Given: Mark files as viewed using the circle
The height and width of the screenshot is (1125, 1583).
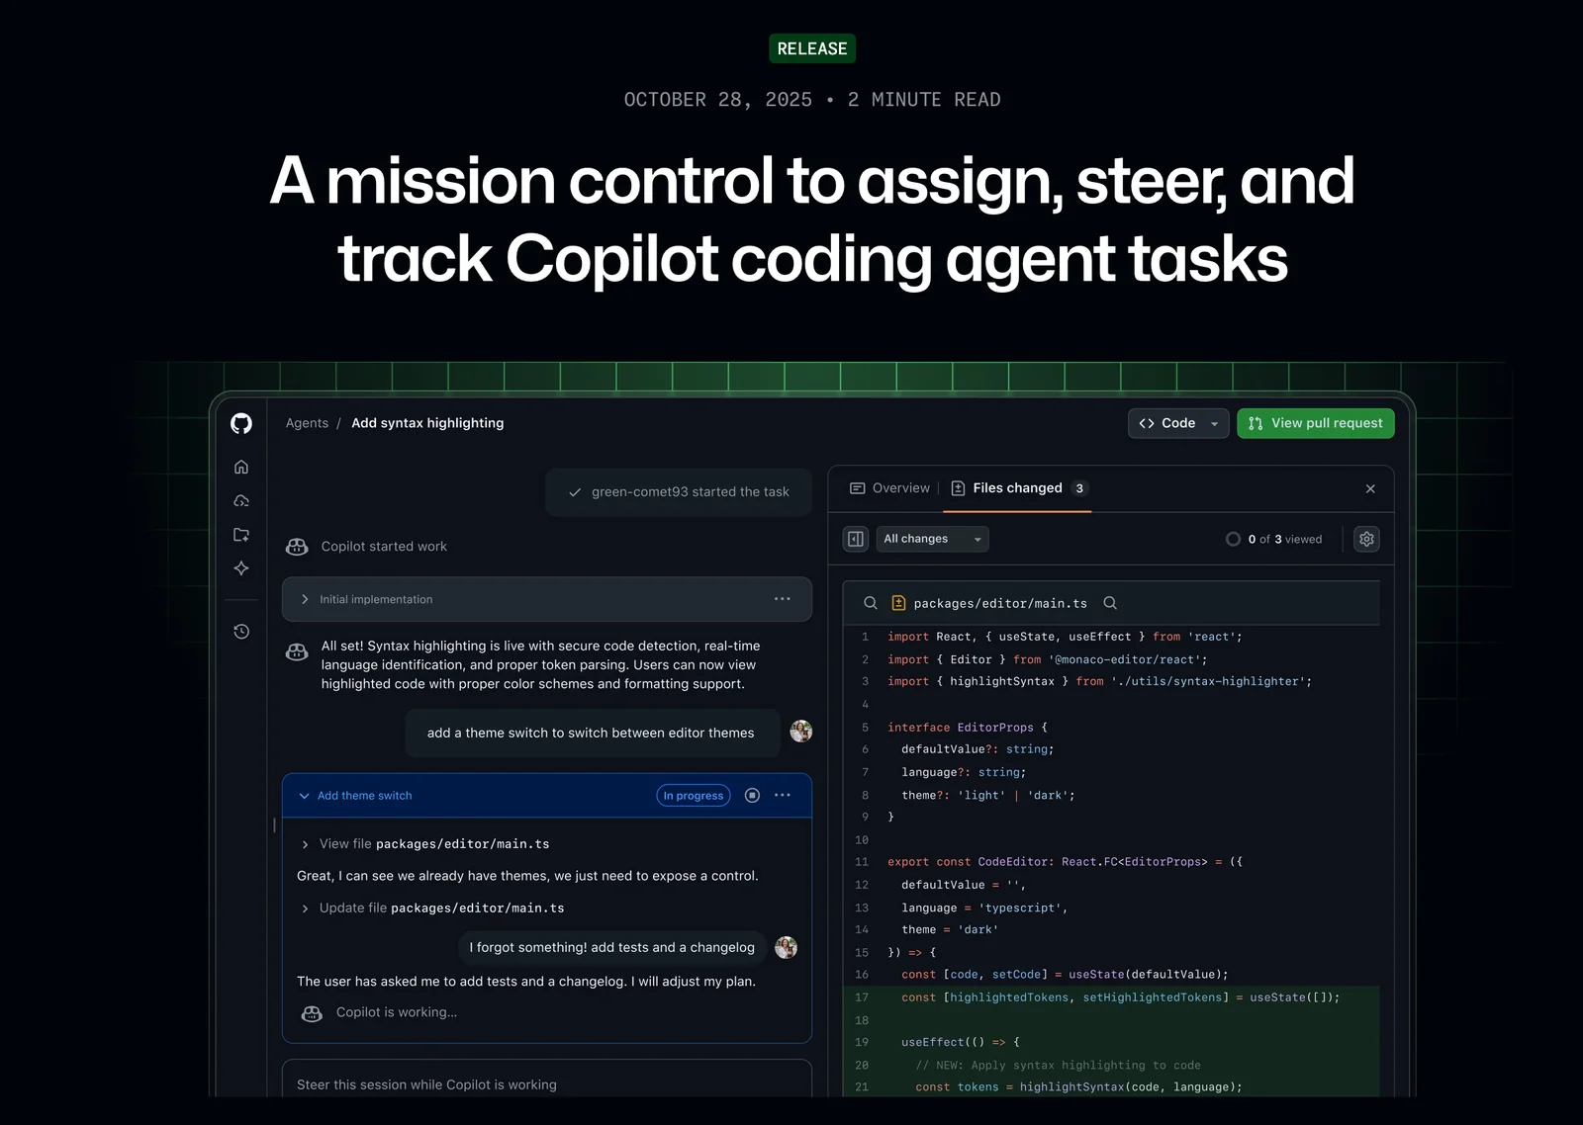Looking at the screenshot, I should [x=1233, y=539].
